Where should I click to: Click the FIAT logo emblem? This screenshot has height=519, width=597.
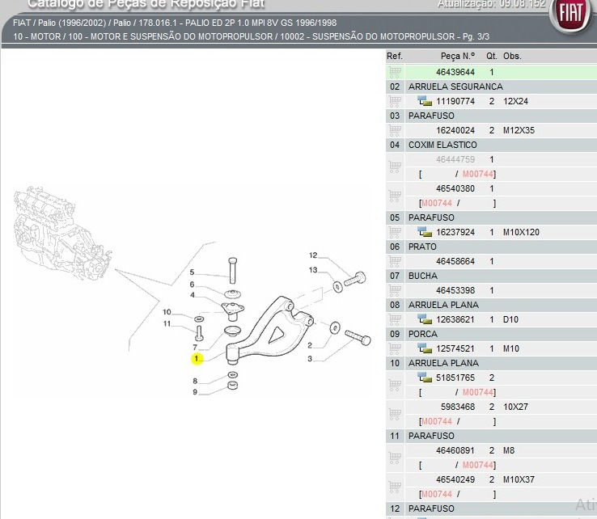[x=571, y=15]
